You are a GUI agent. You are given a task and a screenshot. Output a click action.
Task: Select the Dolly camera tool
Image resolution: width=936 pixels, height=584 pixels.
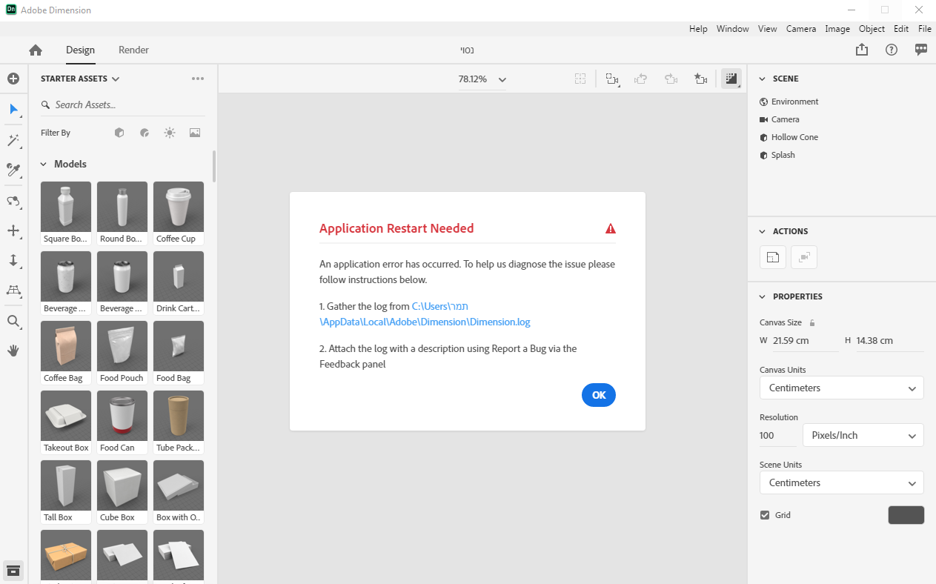pos(13,260)
